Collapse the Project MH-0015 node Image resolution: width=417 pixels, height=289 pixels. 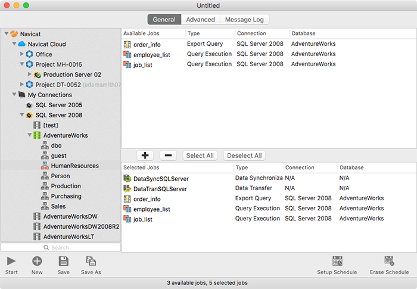22,64
